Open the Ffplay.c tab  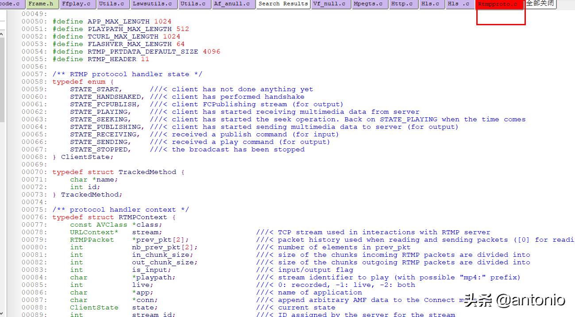click(76, 4)
